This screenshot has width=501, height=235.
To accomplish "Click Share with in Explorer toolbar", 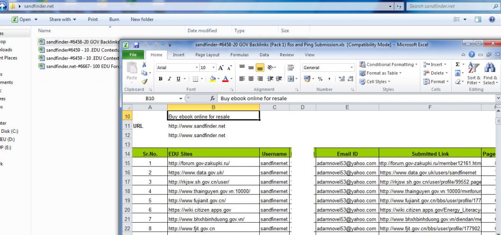I will click(x=63, y=19).
